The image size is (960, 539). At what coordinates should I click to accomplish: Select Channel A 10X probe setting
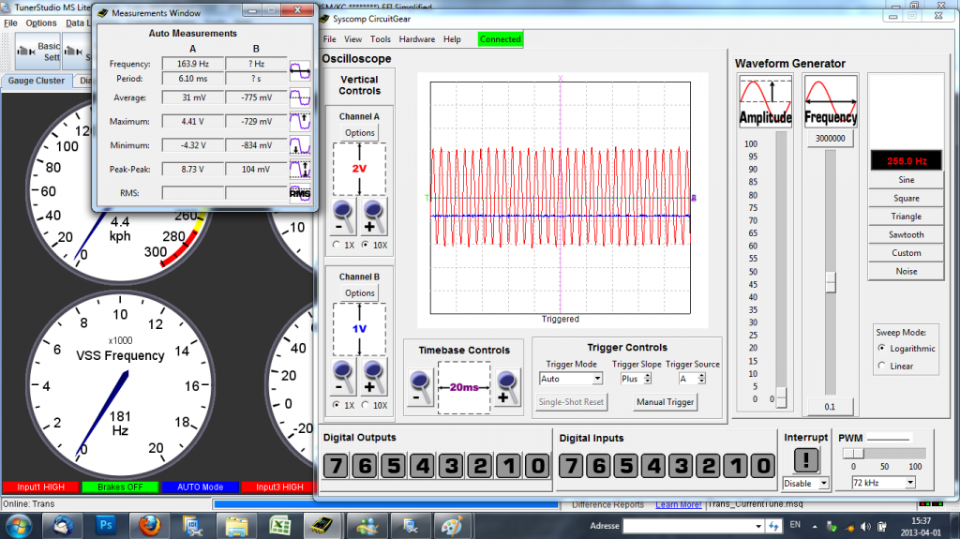[366, 245]
